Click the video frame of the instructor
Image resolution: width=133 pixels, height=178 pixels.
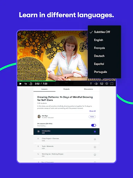tap(53, 56)
